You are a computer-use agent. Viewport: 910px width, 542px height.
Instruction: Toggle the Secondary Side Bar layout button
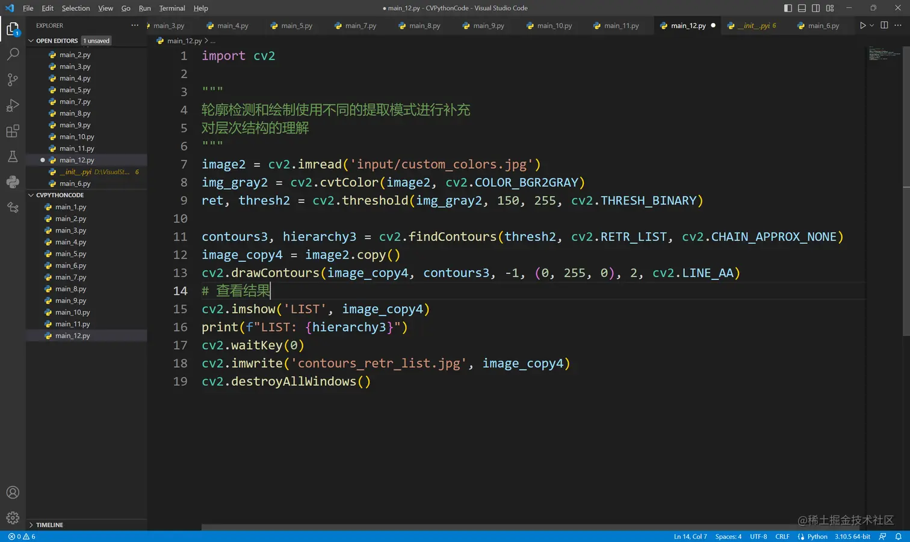(816, 8)
